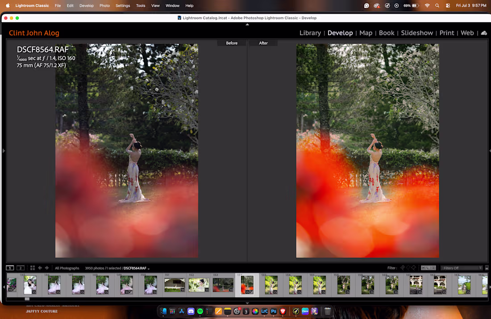Go forward to next source arrow

[x=47, y=268]
